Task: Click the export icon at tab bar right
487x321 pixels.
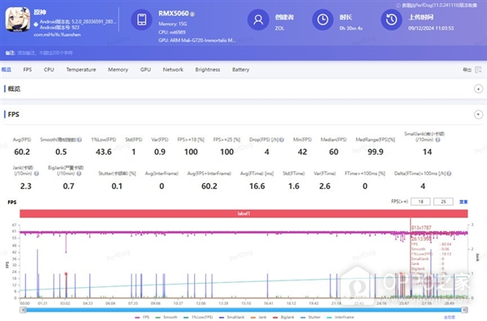Action: [478, 70]
